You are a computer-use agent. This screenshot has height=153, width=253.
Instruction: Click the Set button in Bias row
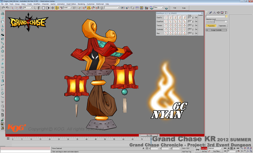[196, 33]
